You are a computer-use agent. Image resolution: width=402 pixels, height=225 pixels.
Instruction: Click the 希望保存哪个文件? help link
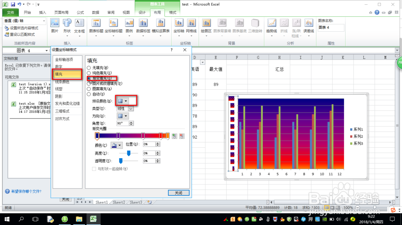point(26,191)
